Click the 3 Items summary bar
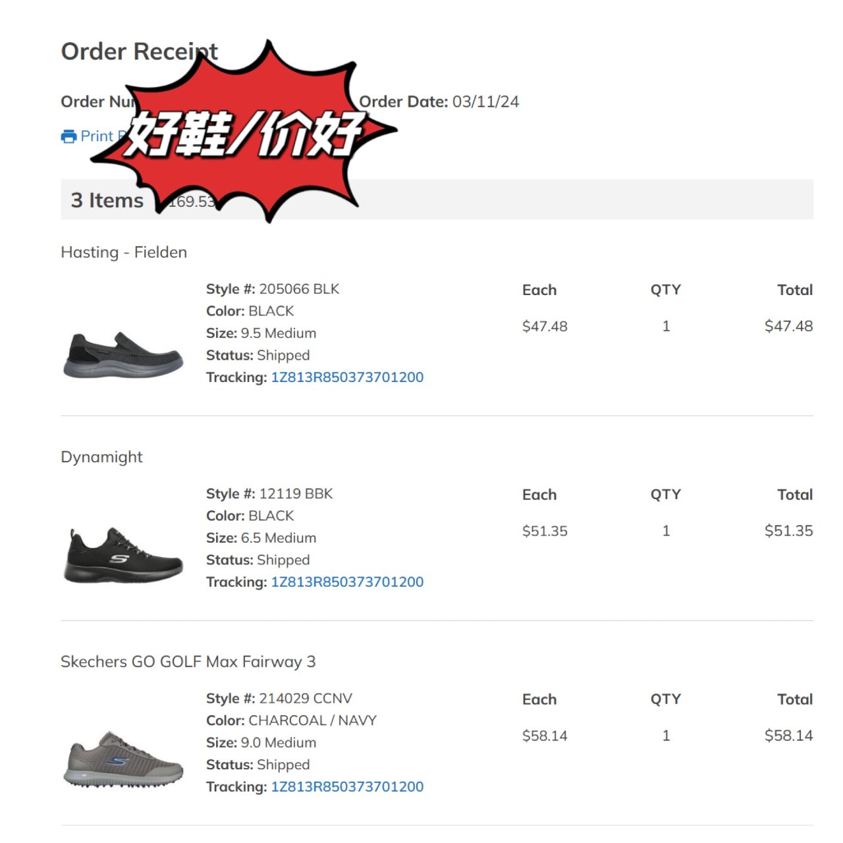 (437, 200)
